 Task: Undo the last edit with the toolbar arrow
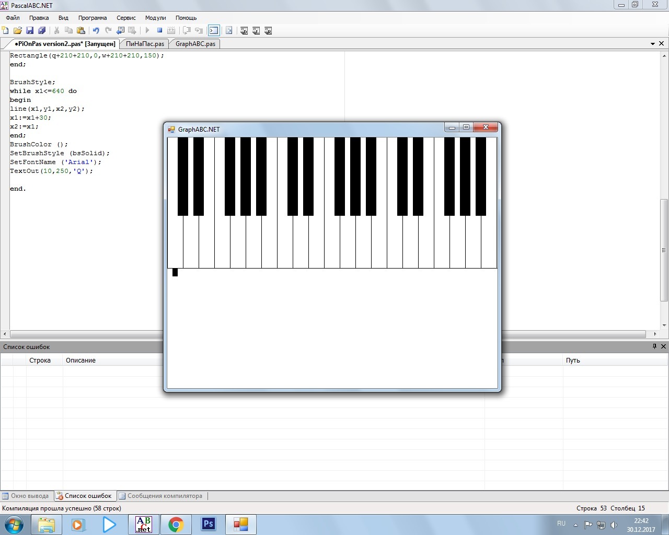(x=96, y=31)
